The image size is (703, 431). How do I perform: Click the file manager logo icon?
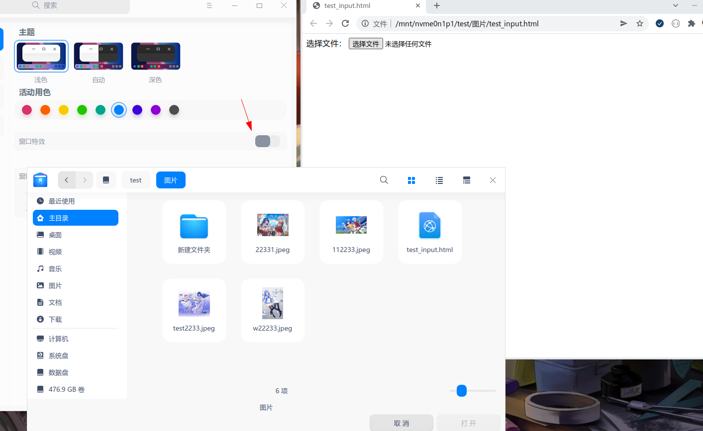pyautogui.click(x=40, y=180)
